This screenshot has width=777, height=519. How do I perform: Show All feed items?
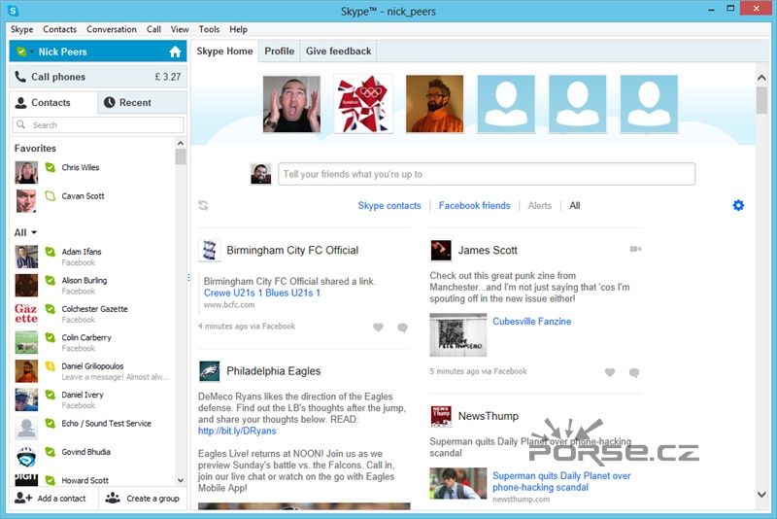tap(575, 205)
